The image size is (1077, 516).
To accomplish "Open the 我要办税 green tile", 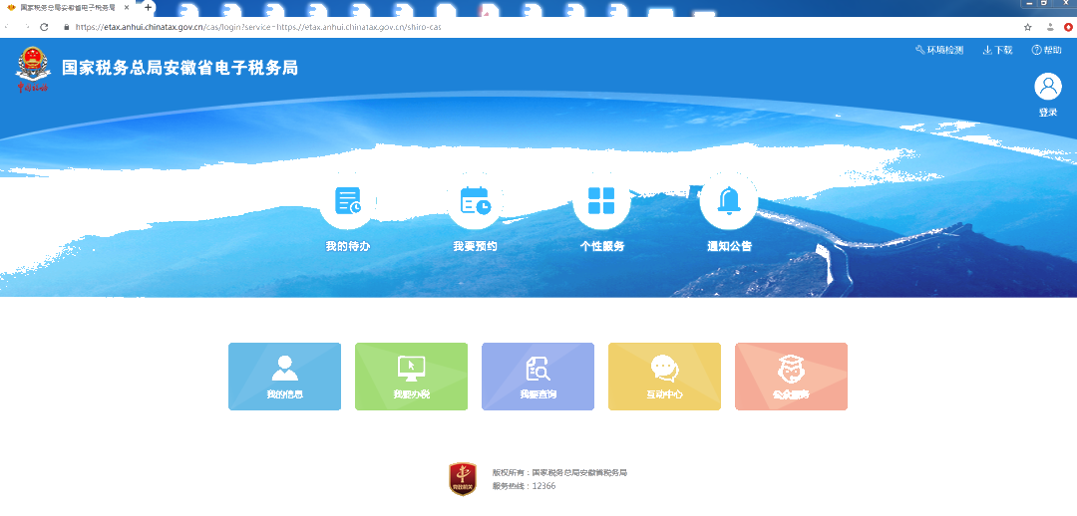I will click(412, 377).
